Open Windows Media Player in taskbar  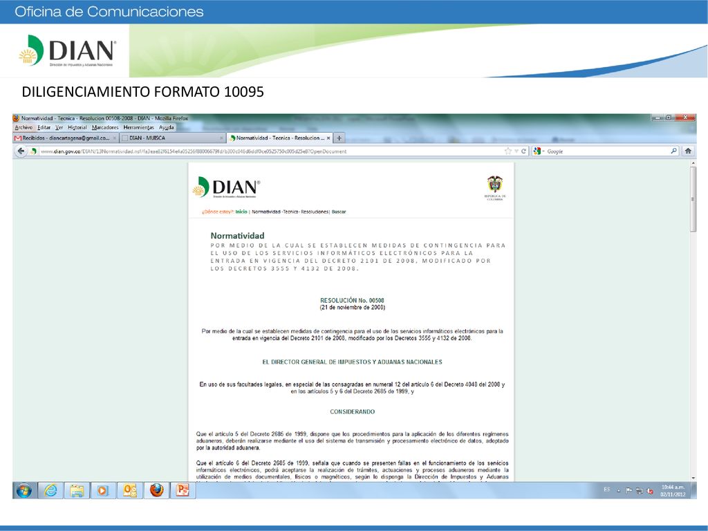[103, 490]
